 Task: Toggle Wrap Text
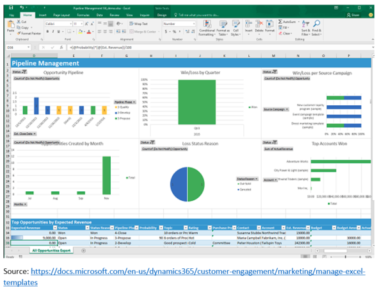click(138, 24)
